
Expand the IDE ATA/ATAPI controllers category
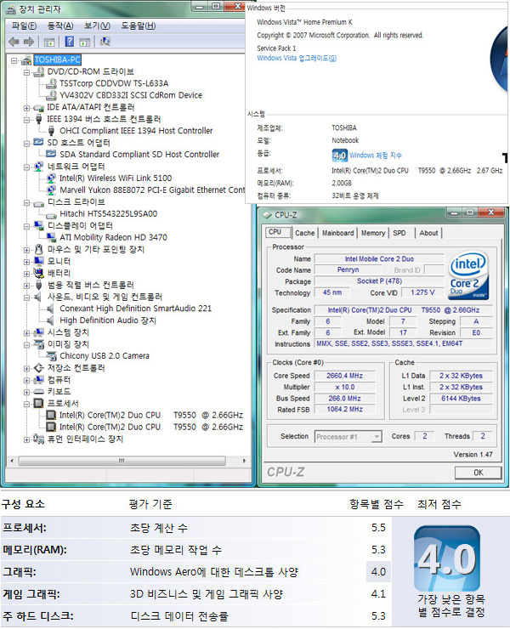click(x=26, y=108)
